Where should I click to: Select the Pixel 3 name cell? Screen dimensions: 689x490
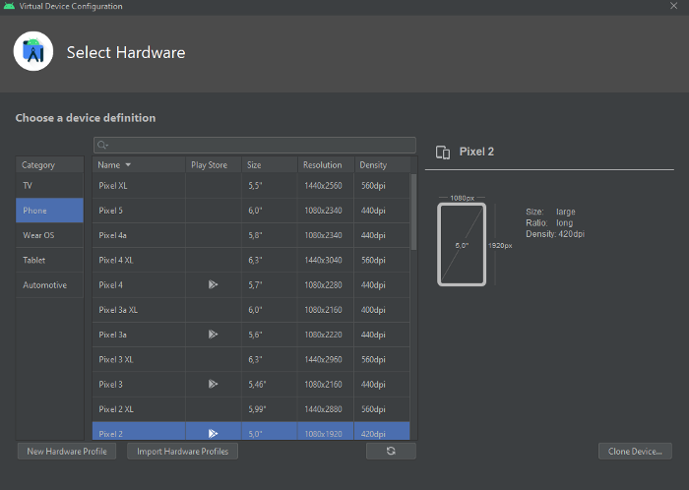pos(139,384)
